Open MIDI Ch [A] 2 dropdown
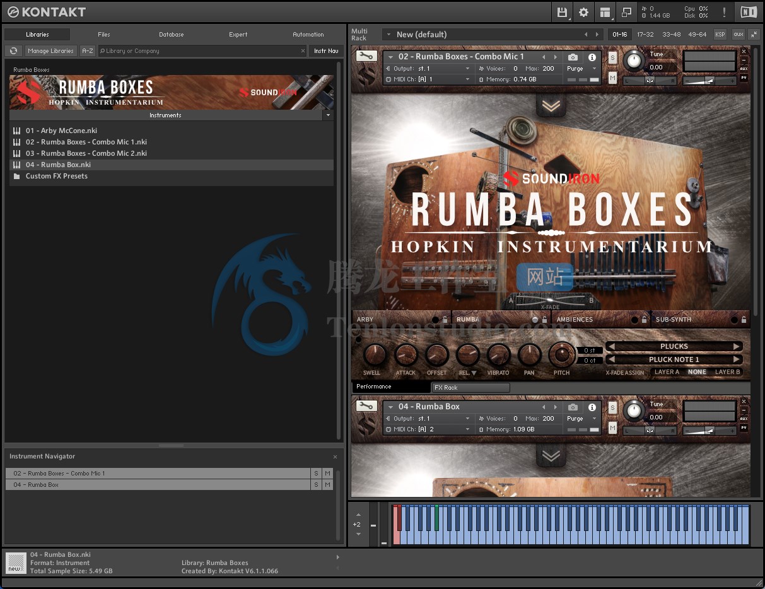 coord(428,429)
